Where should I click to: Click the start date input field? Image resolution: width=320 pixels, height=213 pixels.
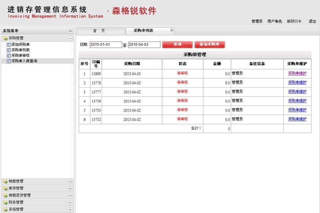[x=106, y=45]
